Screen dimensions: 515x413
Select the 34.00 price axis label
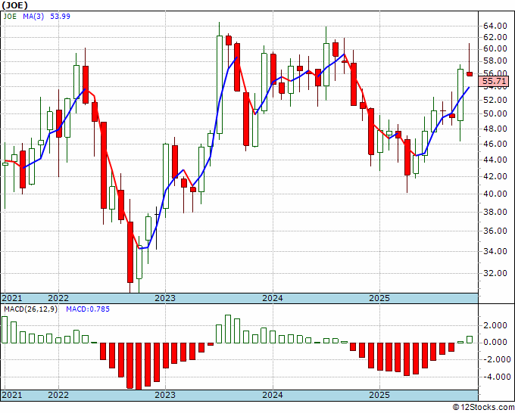coord(495,251)
